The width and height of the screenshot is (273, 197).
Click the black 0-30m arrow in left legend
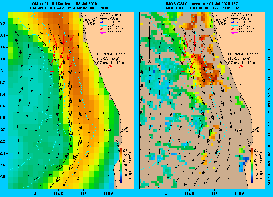(103, 18)
